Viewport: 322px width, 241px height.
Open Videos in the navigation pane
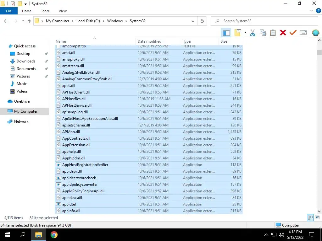(x=22, y=91)
